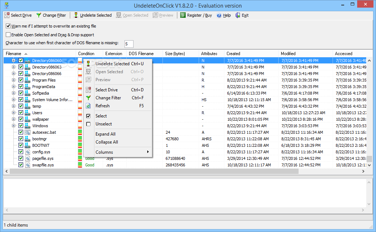
Task: Click the Change Filter icon in context menu
Action: click(x=88, y=98)
